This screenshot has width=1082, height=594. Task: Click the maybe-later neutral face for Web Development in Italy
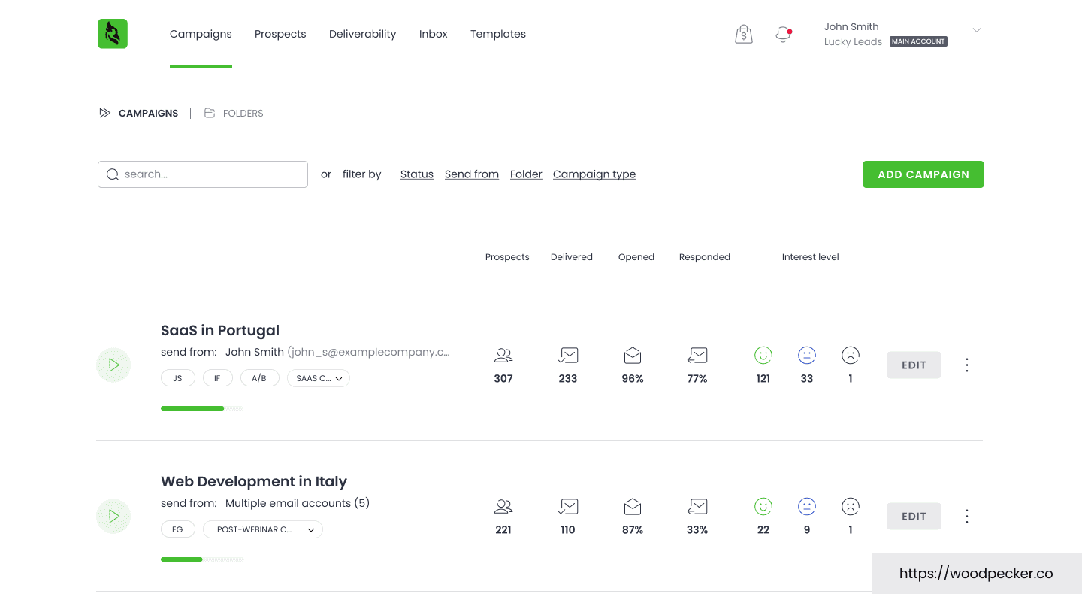pos(806,505)
